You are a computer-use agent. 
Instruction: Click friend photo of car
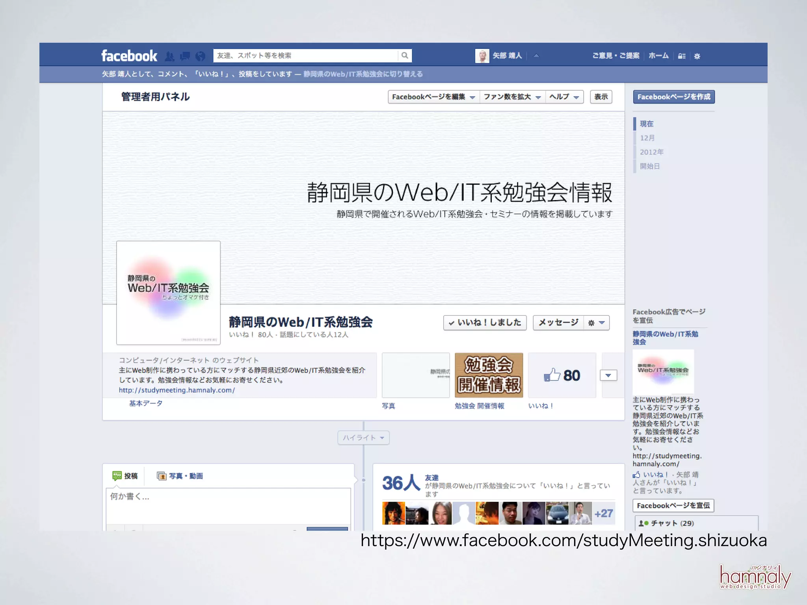pos(557,513)
